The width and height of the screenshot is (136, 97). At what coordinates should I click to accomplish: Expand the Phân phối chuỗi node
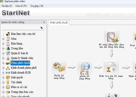click(3, 63)
